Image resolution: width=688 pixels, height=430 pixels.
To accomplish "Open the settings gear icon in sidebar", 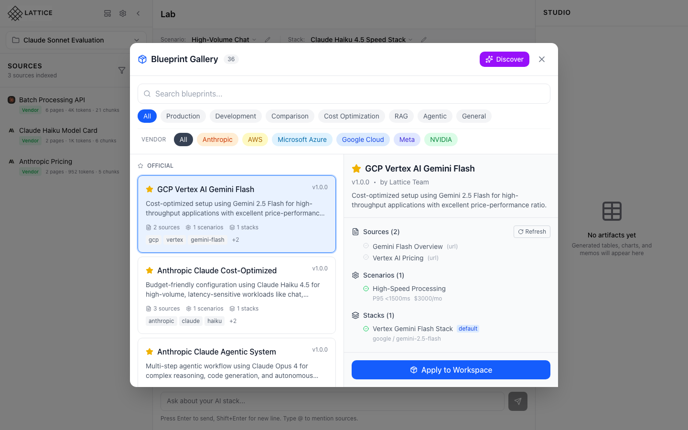I will [x=123, y=13].
